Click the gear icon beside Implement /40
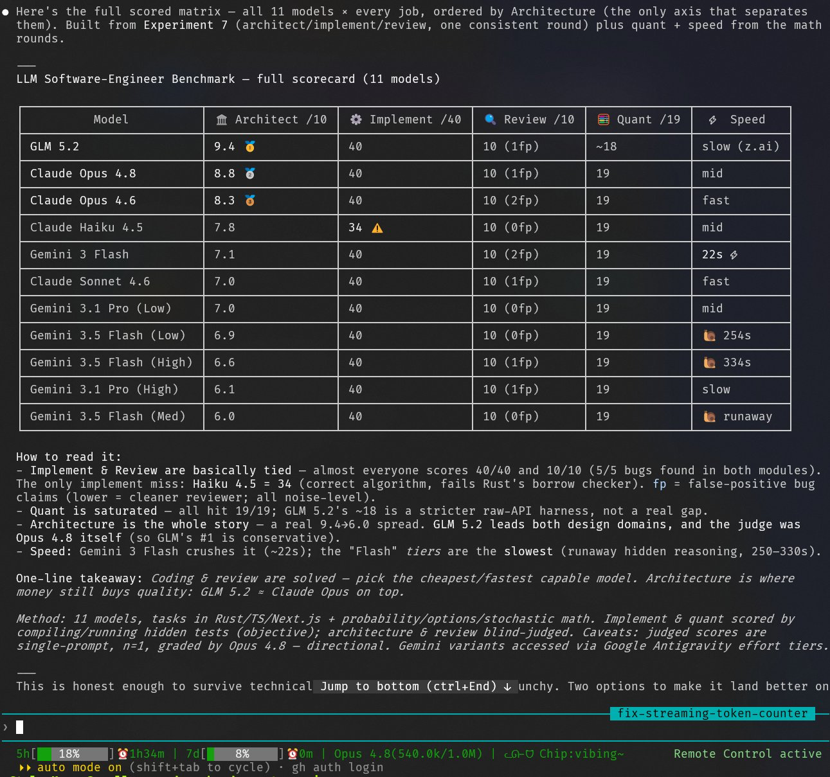Image resolution: width=830 pixels, height=777 pixels. 356,120
